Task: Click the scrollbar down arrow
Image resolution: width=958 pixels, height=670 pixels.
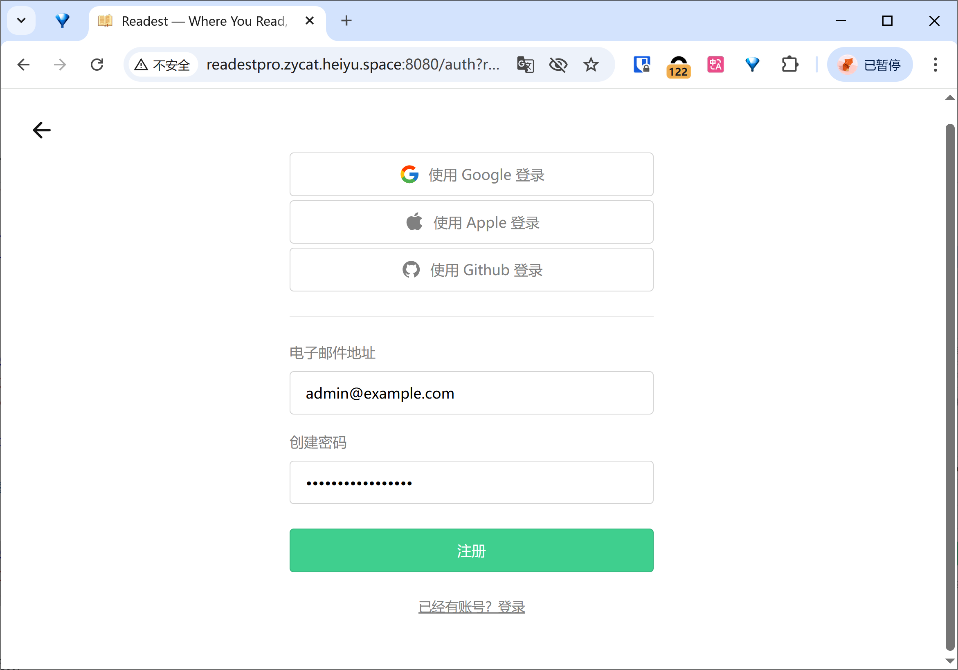Action: point(950,661)
